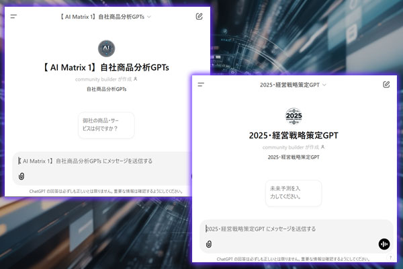
Task: Click the 2025 GPT avatar logo
Action: [x=294, y=116]
